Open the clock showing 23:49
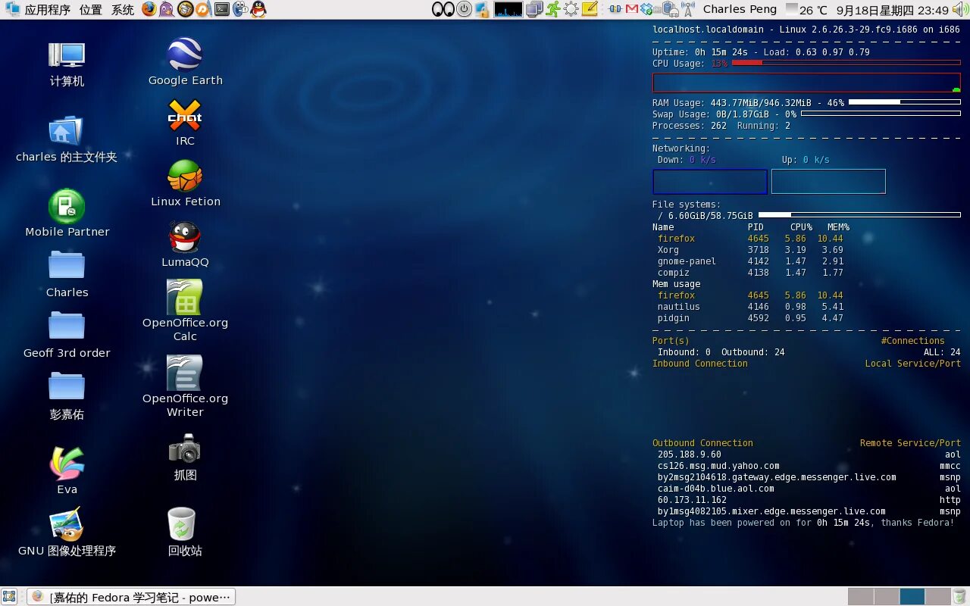This screenshot has height=606, width=970. (892, 10)
